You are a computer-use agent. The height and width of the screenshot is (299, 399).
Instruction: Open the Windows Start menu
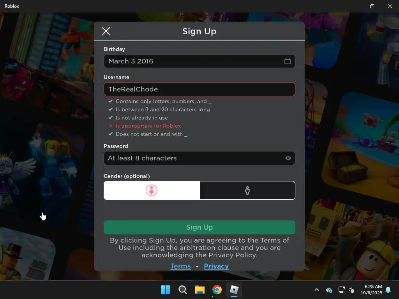pyautogui.click(x=165, y=290)
